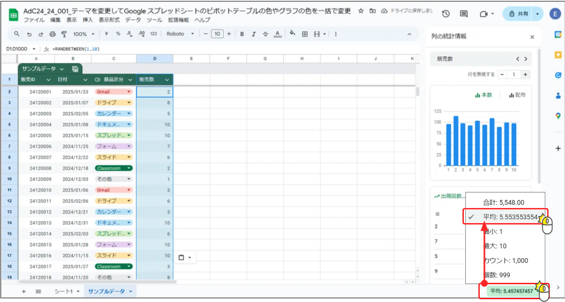Select the Paint format roller icon
Screen dimensions: 565x302
click(64, 34)
